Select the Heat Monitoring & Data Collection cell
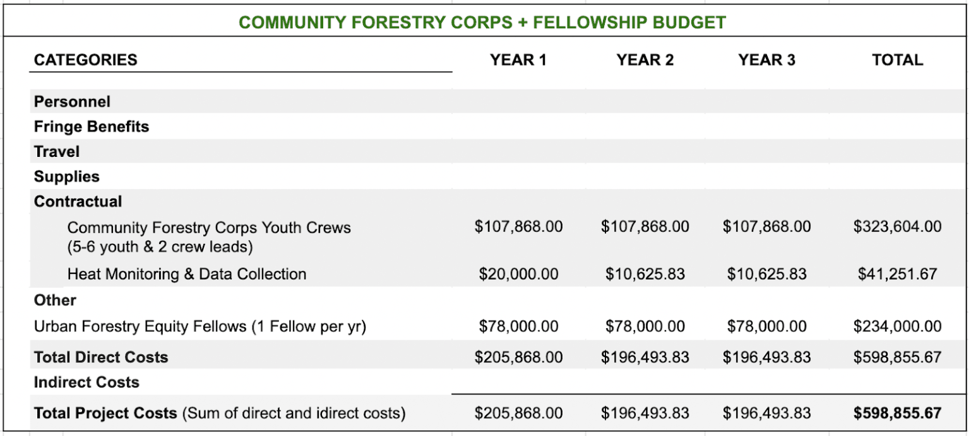Image resolution: width=971 pixels, height=436 pixels. click(187, 274)
